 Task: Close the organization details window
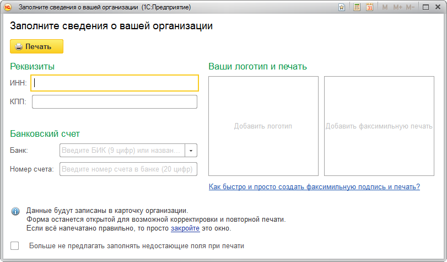(438, 7)
